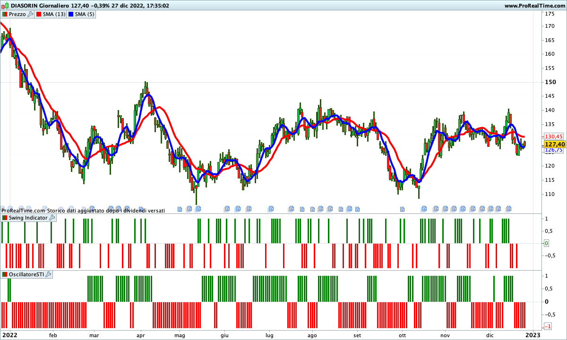The image size is (567, 340).
Task: Select the Prezzo legend label
Action: [x=17, y=14]
